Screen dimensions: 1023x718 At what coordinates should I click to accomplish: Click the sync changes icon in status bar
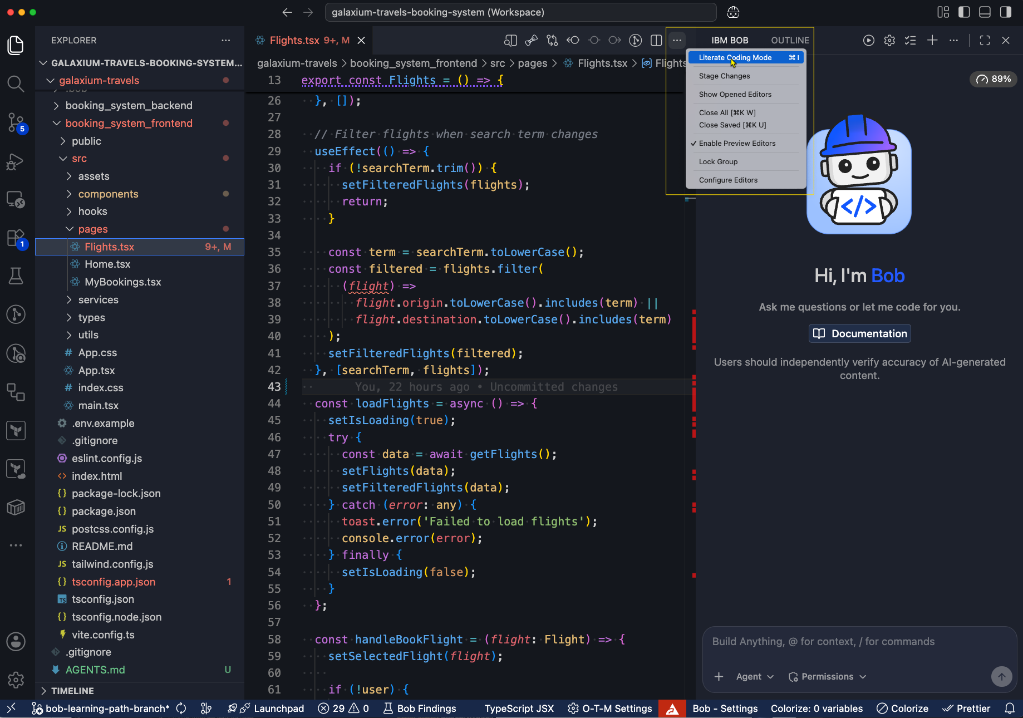[181, 709]
